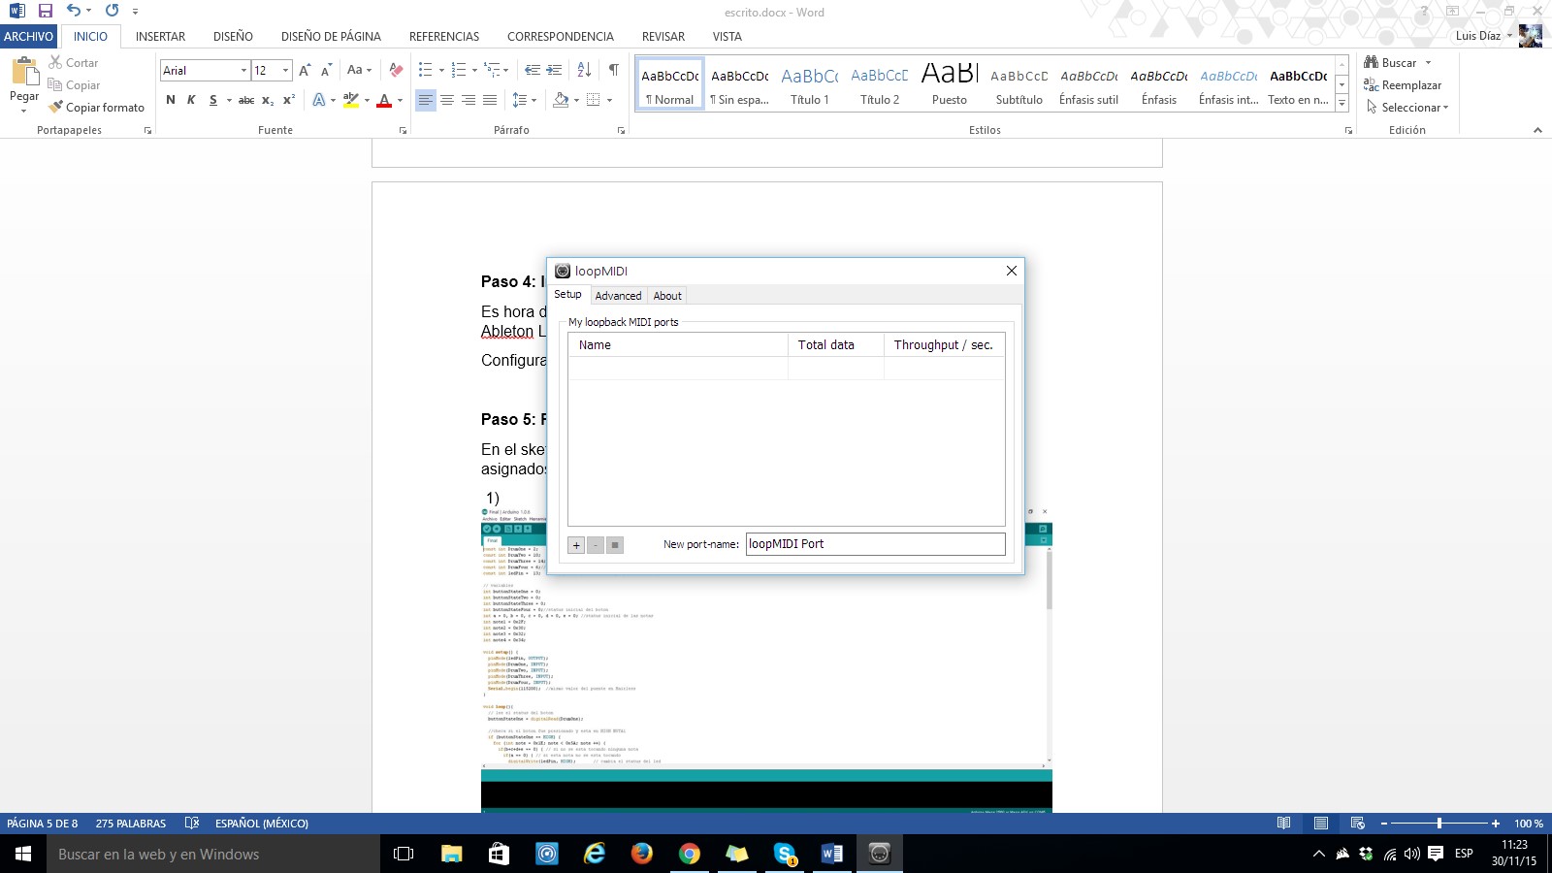Open the Arial font name dropdown
Screen dimensions: 1552x873
(243, 70)
